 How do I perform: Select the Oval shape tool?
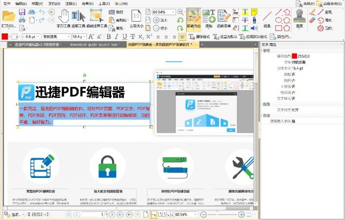(279, 20)
